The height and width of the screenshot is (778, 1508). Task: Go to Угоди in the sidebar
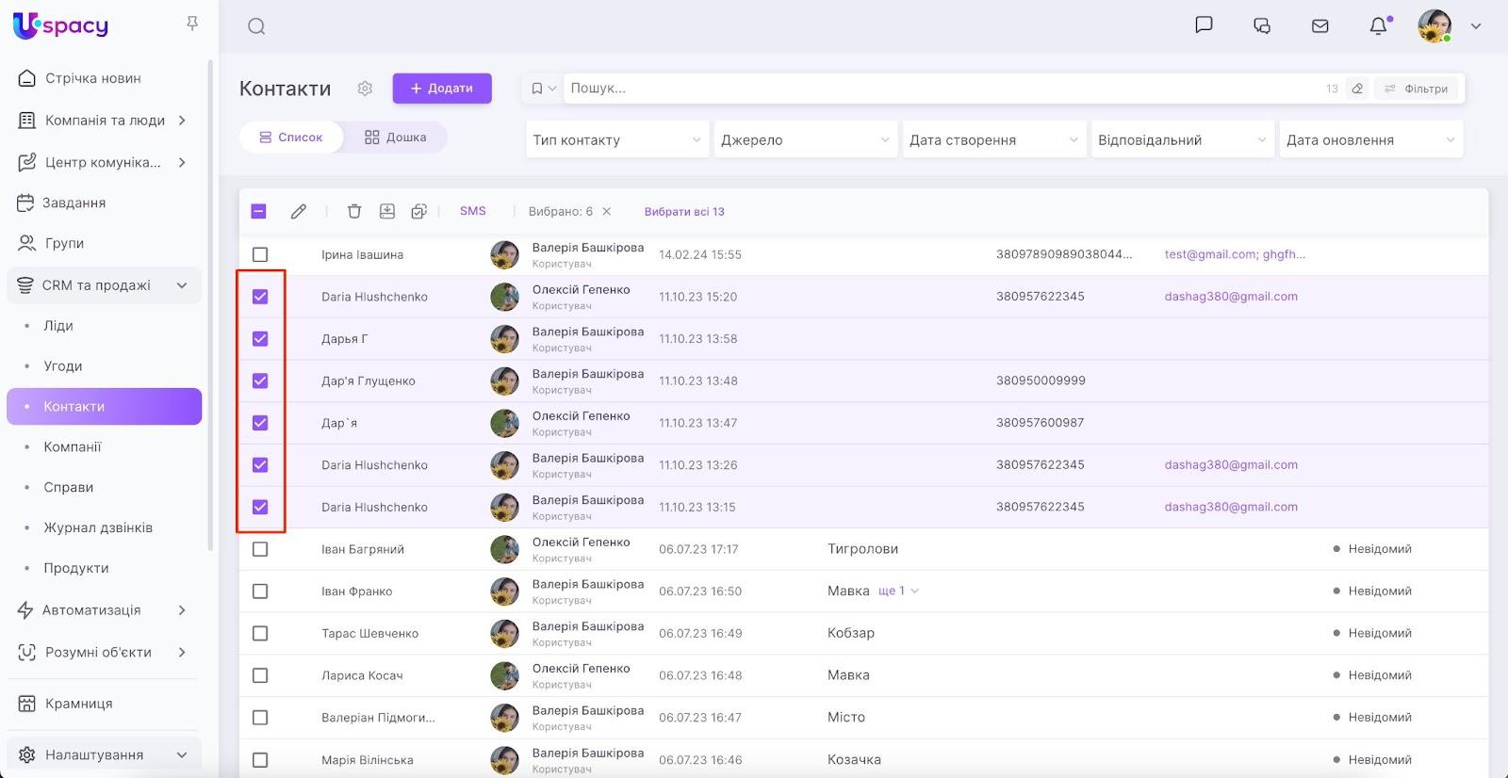pos(63,366)
